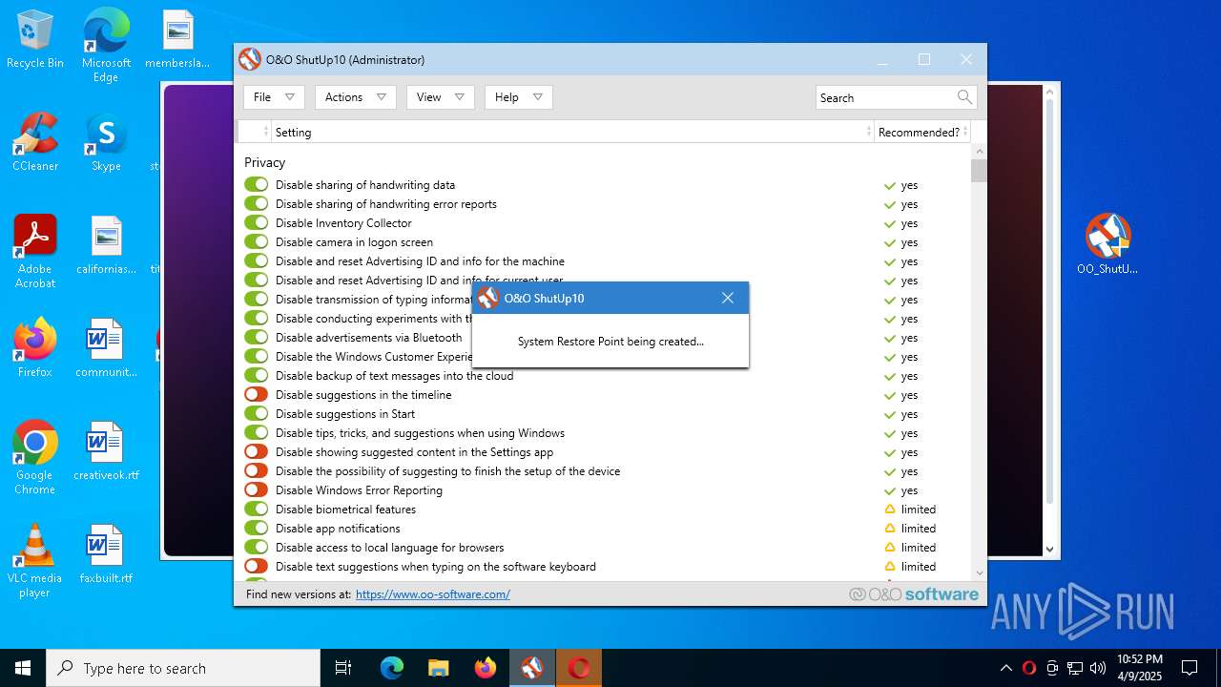Toggle Disable possibility of suggesting device setup
Screen dimensions: 1221x687
[x=257, y=470]
